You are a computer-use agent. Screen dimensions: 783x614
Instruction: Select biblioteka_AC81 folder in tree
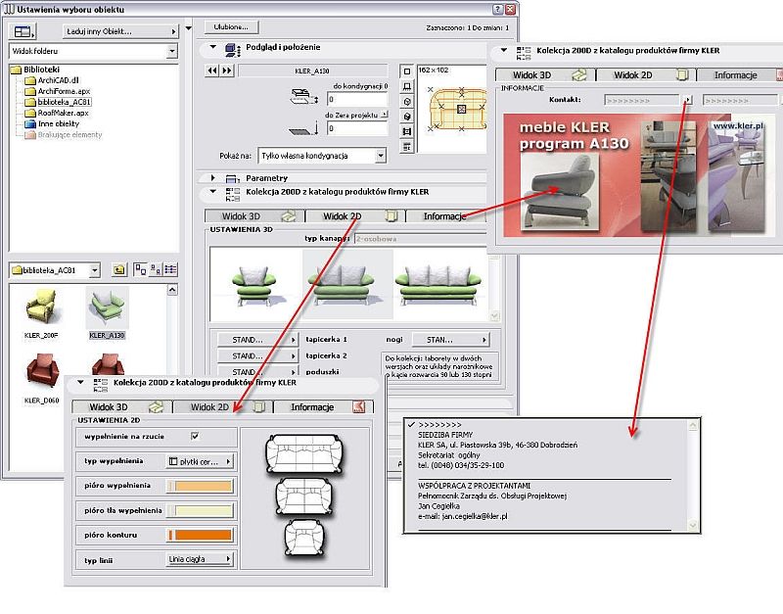point(65,102)
